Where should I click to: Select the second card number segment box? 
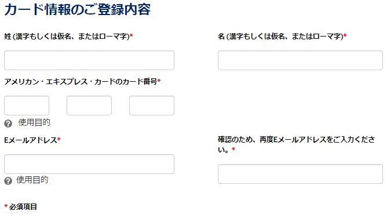click(x=89, y=106)
